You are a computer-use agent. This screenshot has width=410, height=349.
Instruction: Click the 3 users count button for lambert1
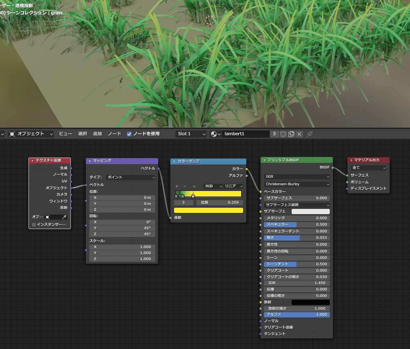(274, 134)
